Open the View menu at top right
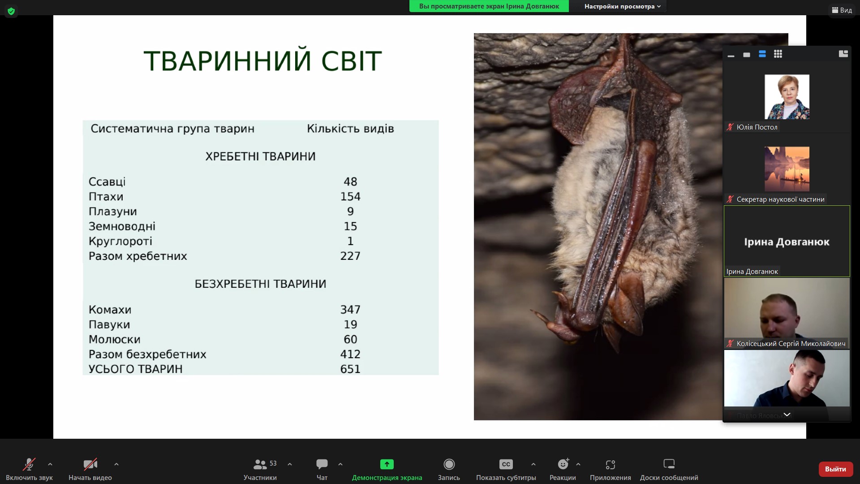 click(x=842, y=10)
